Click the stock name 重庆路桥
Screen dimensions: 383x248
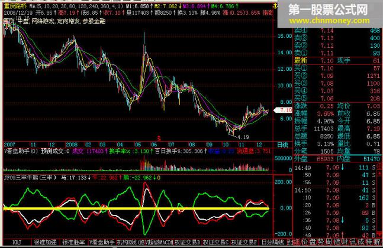click(x=15, y=6)
